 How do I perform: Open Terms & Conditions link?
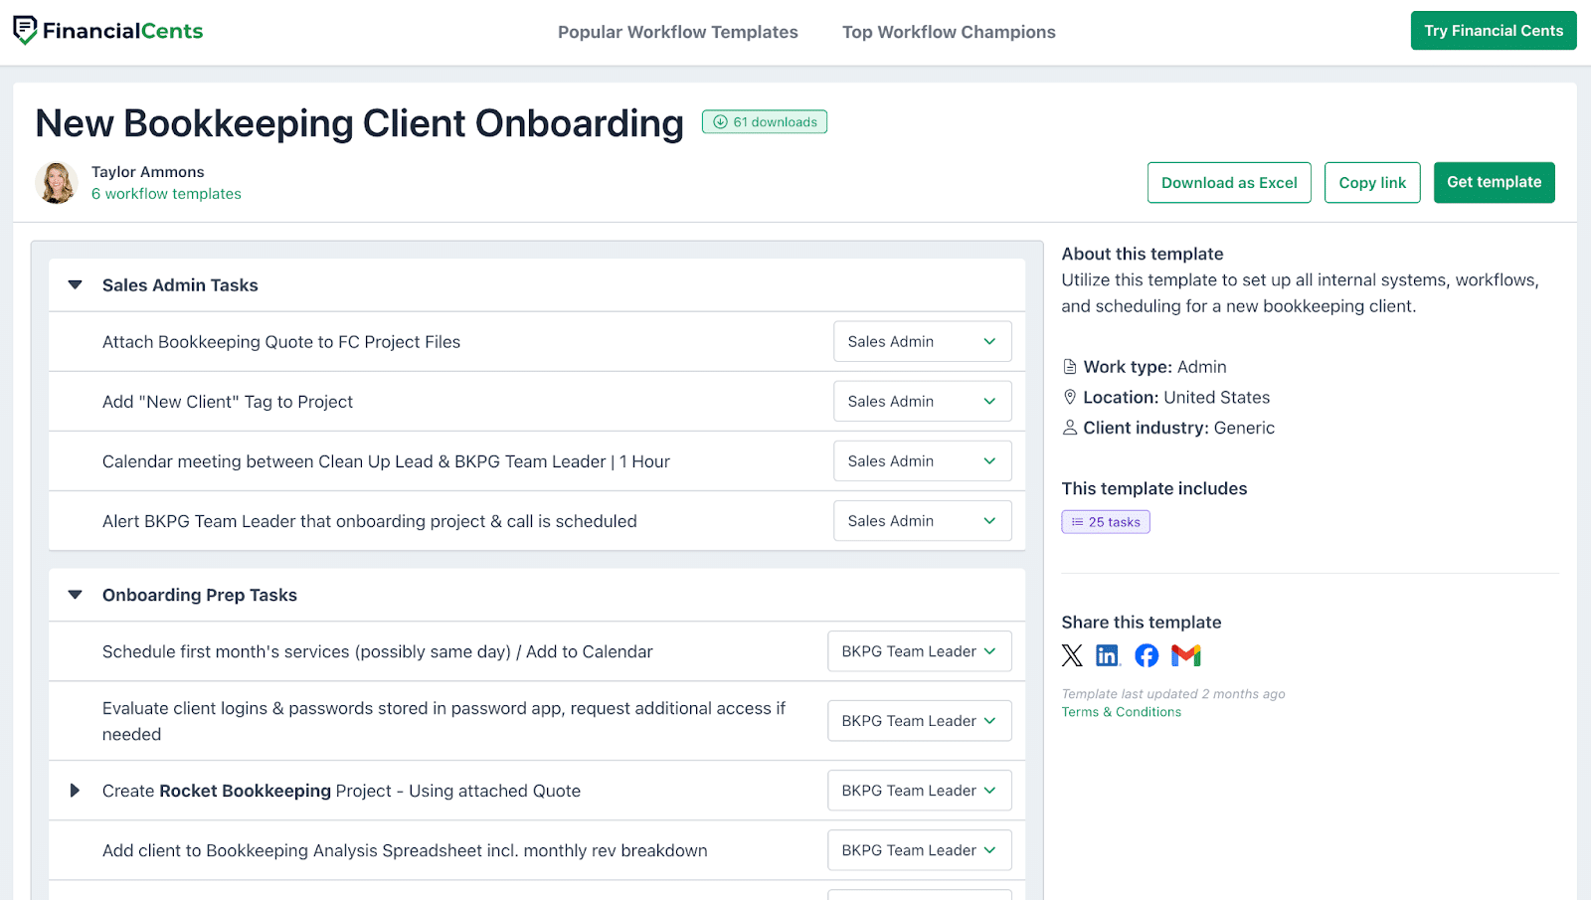[x=1122, y=712]
